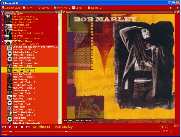Click the Blue Oyster Cult artist thumbnail
The width and height of the screenshot is (181, 137).
pyautogui.click(x=8, y=26)
